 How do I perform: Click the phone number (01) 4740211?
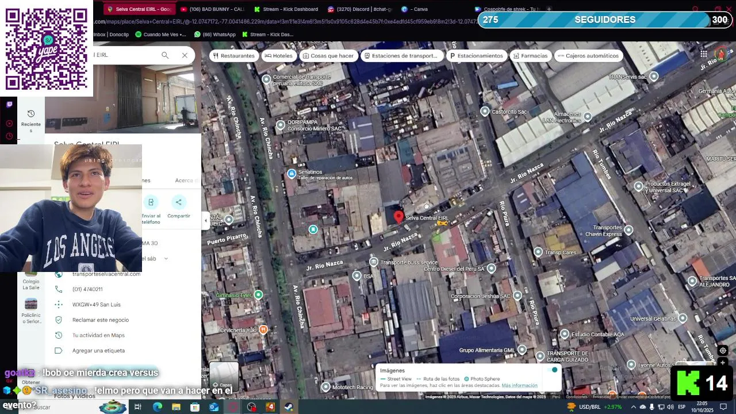coord(87,289)
